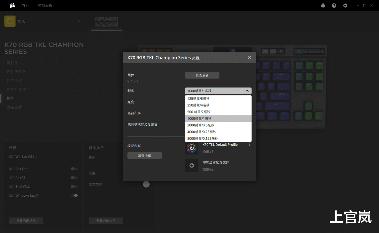Go to the 灯光效果 sidebar tab

pyautogui.click(x=14, y=80)
